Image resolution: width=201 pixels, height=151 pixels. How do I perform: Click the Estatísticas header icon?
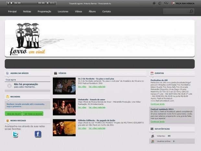[152, 129]
